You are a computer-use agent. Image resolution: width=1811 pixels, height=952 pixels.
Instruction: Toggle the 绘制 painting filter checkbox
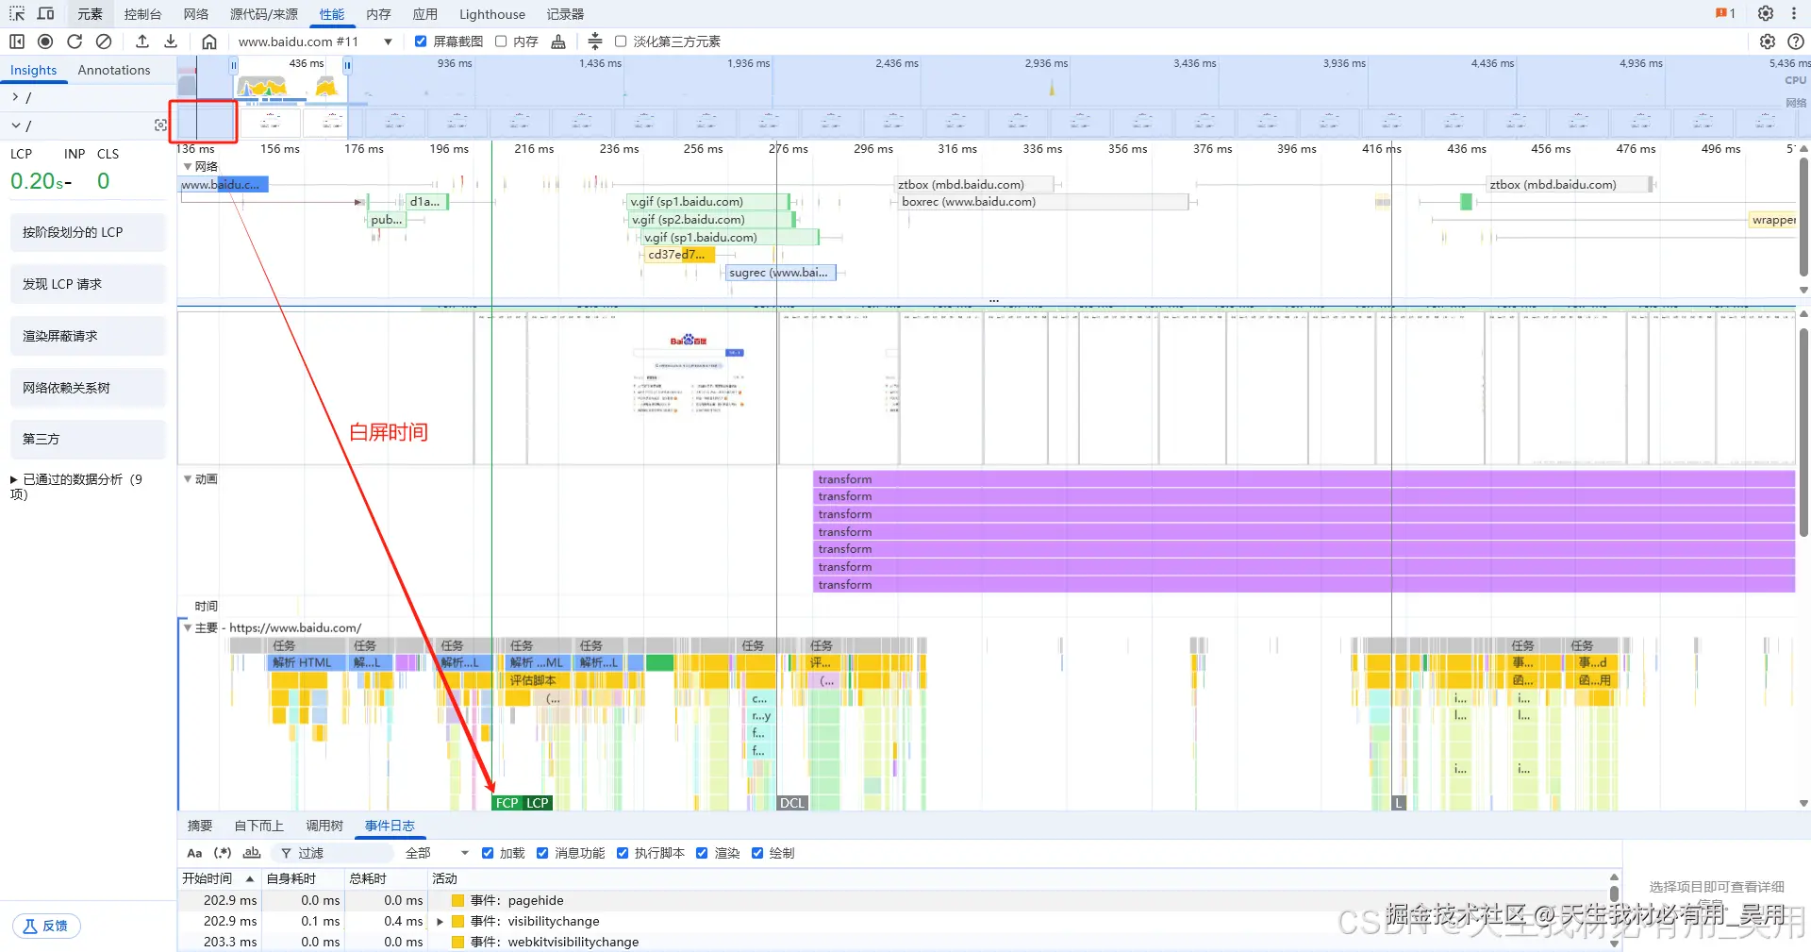(757, 853)
